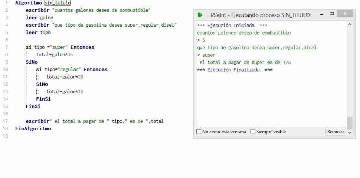Toggle 'Siempre visible' checkbox

[253, 132]
